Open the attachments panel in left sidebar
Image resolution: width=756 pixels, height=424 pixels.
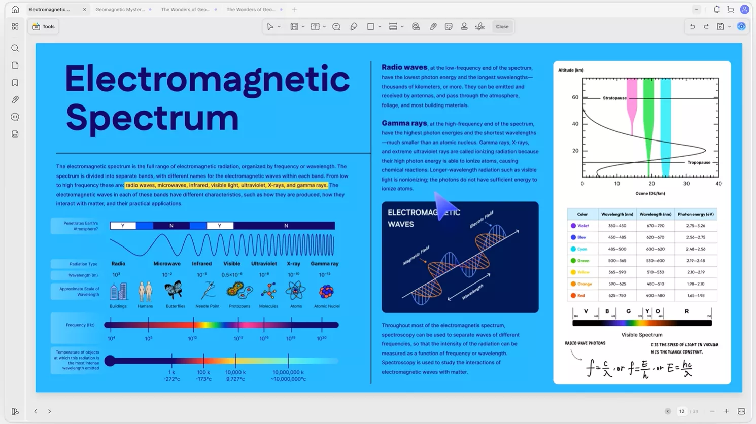15,100
